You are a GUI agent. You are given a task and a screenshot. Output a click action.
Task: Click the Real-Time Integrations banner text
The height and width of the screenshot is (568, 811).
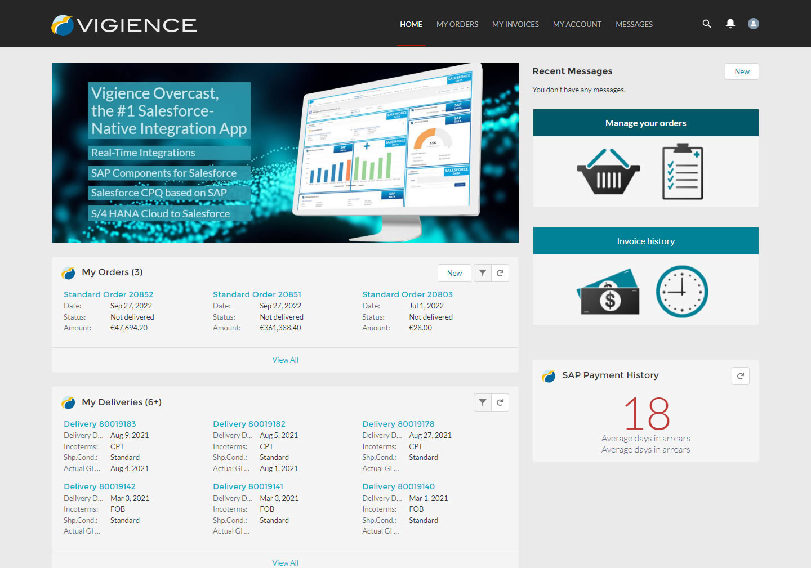[x=143, y=153]
